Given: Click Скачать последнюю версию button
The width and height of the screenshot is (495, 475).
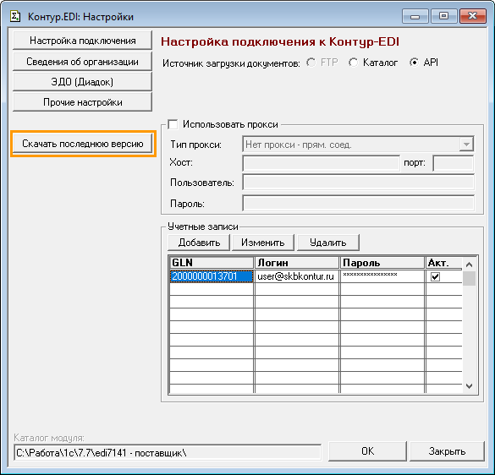Looking at the screenshot, I should click(x=83, y=144).
